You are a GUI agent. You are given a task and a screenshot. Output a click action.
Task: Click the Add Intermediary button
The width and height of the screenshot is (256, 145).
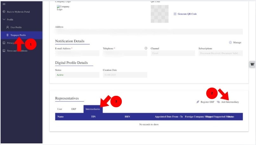pos(228,102)
